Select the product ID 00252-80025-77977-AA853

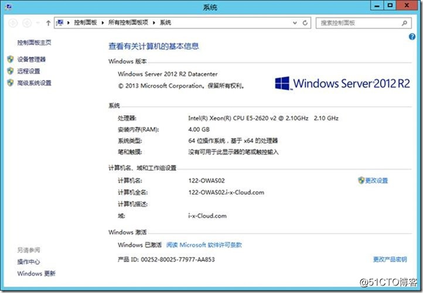click(178, 260)
